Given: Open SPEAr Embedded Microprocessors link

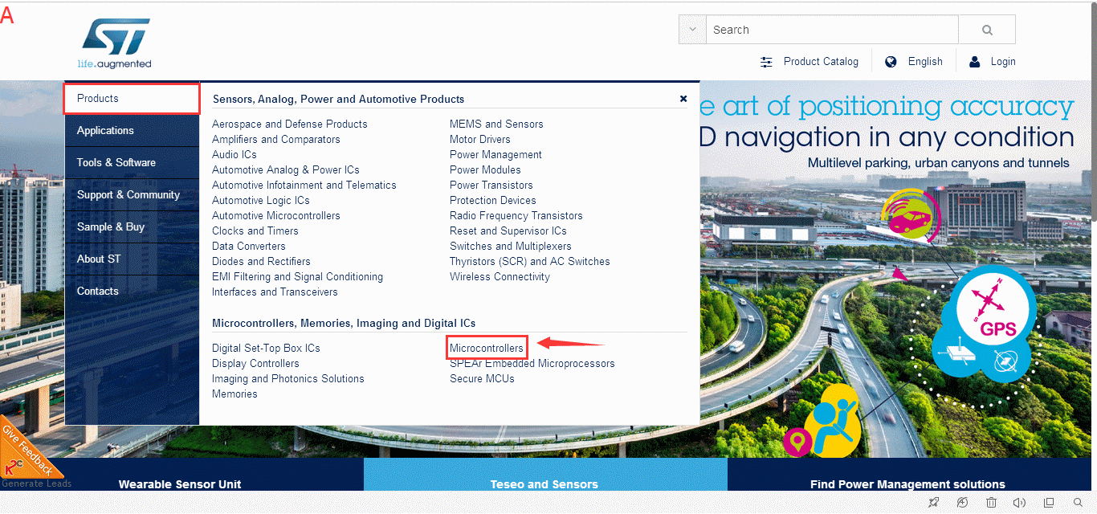Looking at the screenshot, I should click(x=532, y=364).
